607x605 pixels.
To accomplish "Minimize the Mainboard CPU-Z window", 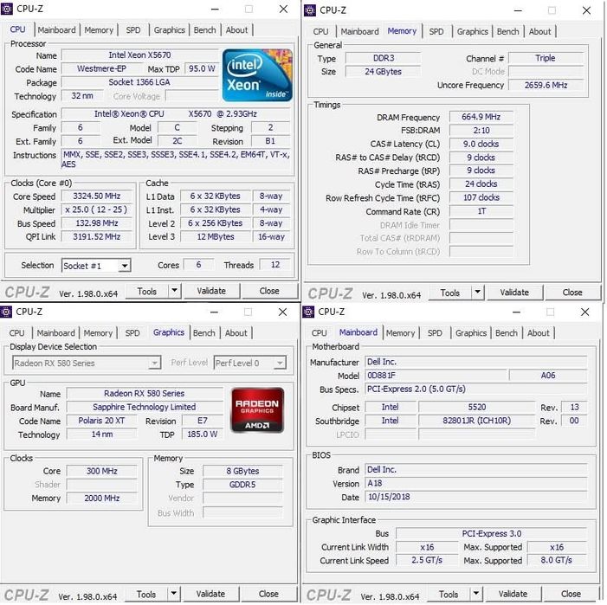I will click(516, 312).
